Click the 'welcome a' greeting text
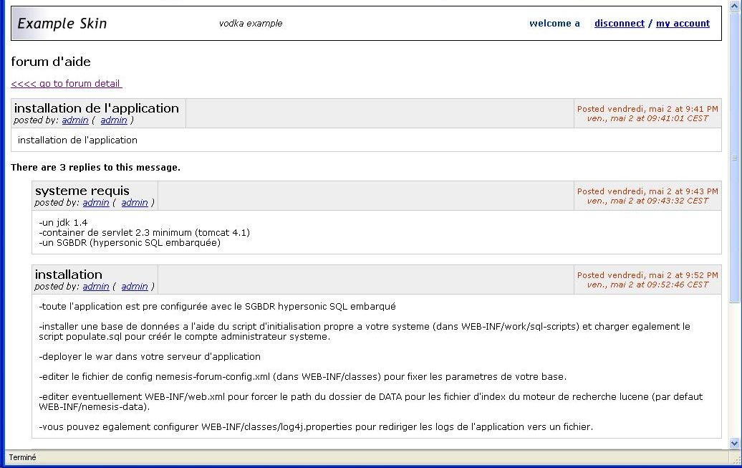 tap(554, 23)
